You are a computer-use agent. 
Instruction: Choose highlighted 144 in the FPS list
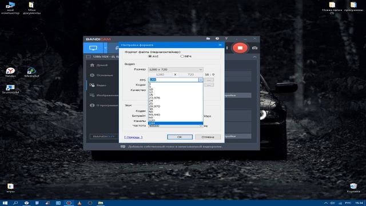(176, 123)
